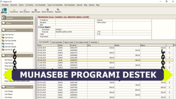Click the Cari Kart Sil icon
176x99 pixels.
click(x=3, y=50)
